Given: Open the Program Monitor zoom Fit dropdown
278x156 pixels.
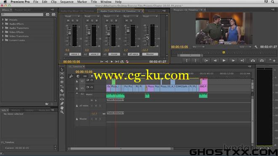Looking at the screenshot, I should coord(198,47).
